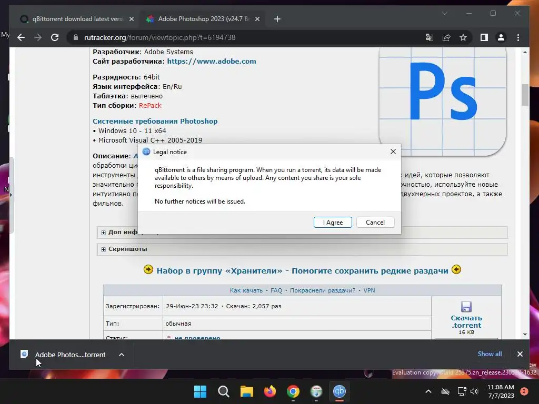Show hidden system tray icons
Screen dimensions: 539x404
428,391
